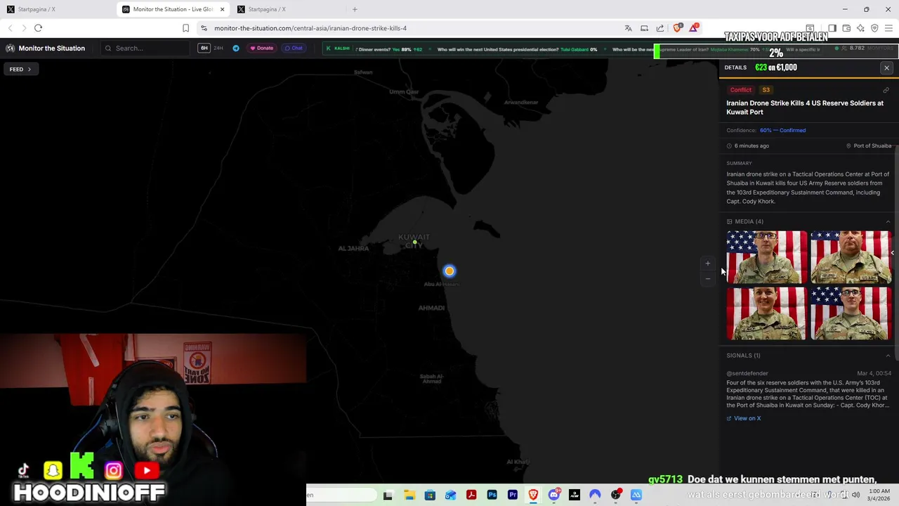Click the browser address bar URL
The image size is (899, 506).
tap(310, 28)
